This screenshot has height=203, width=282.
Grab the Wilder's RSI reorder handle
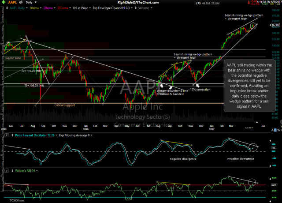click(x=12, y=170)
